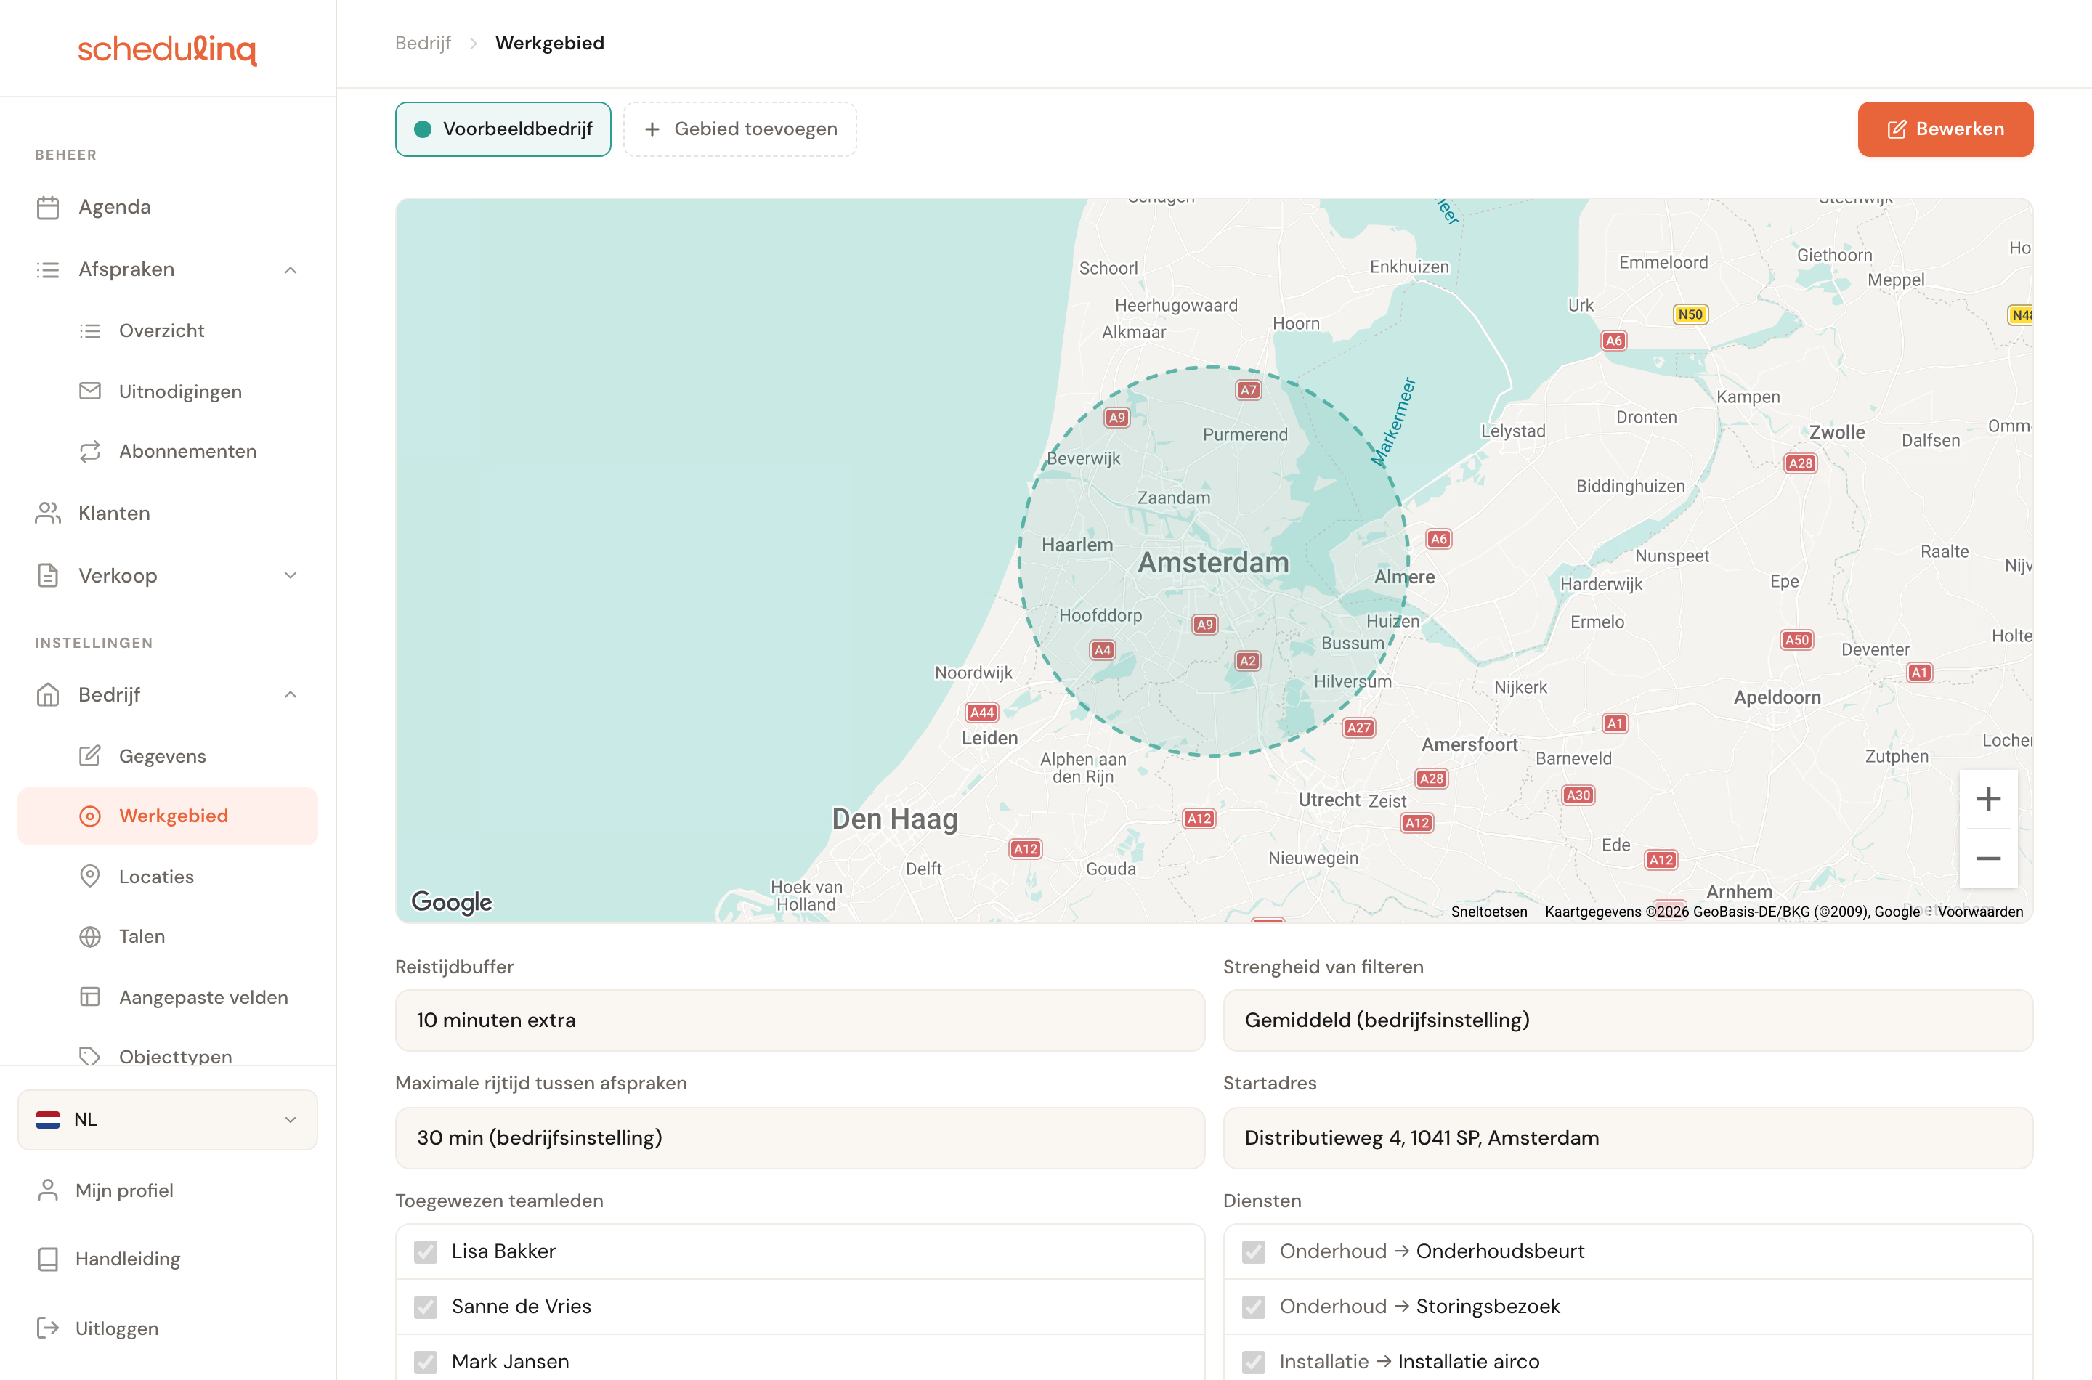Click the green Voorbeeldbedrijf color dot
2092x1380 pixels.
423,129
